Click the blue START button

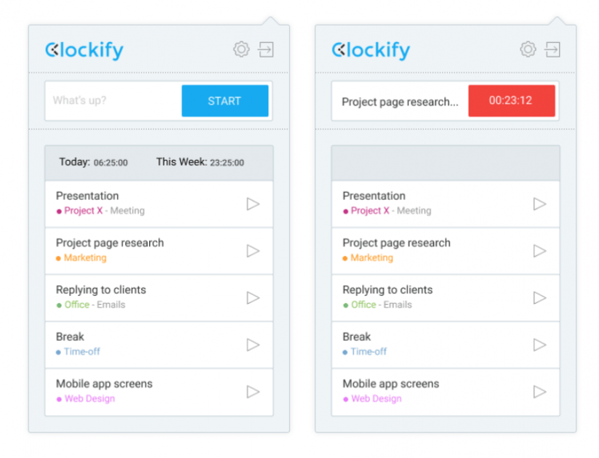coord(225,101)
